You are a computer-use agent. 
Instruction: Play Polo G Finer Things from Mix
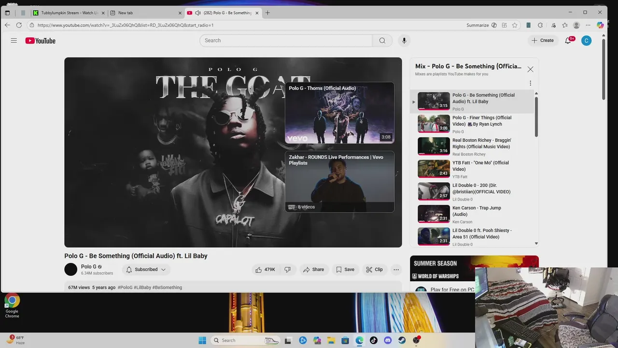472,124
